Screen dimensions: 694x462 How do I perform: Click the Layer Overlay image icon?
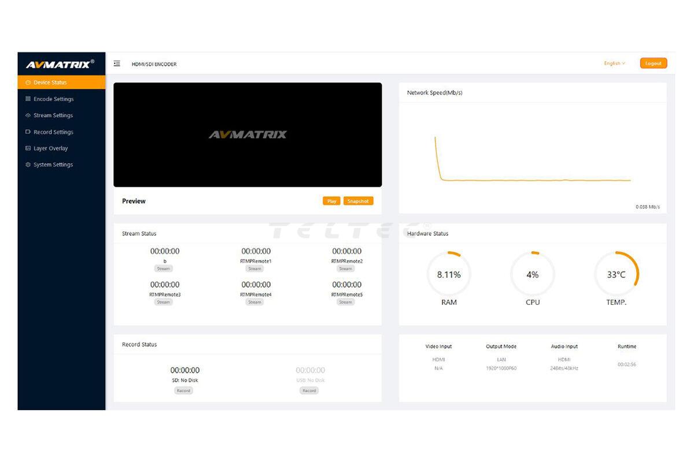(x=28, y=148)
